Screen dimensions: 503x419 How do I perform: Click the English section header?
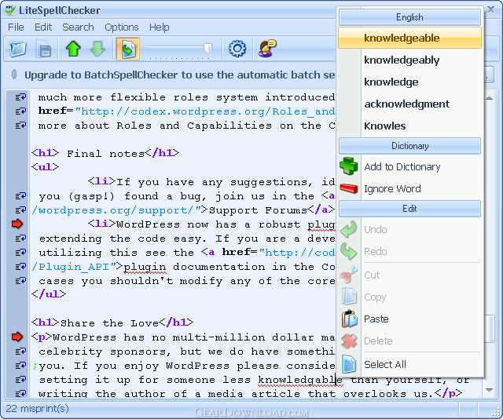pos(409,17)
